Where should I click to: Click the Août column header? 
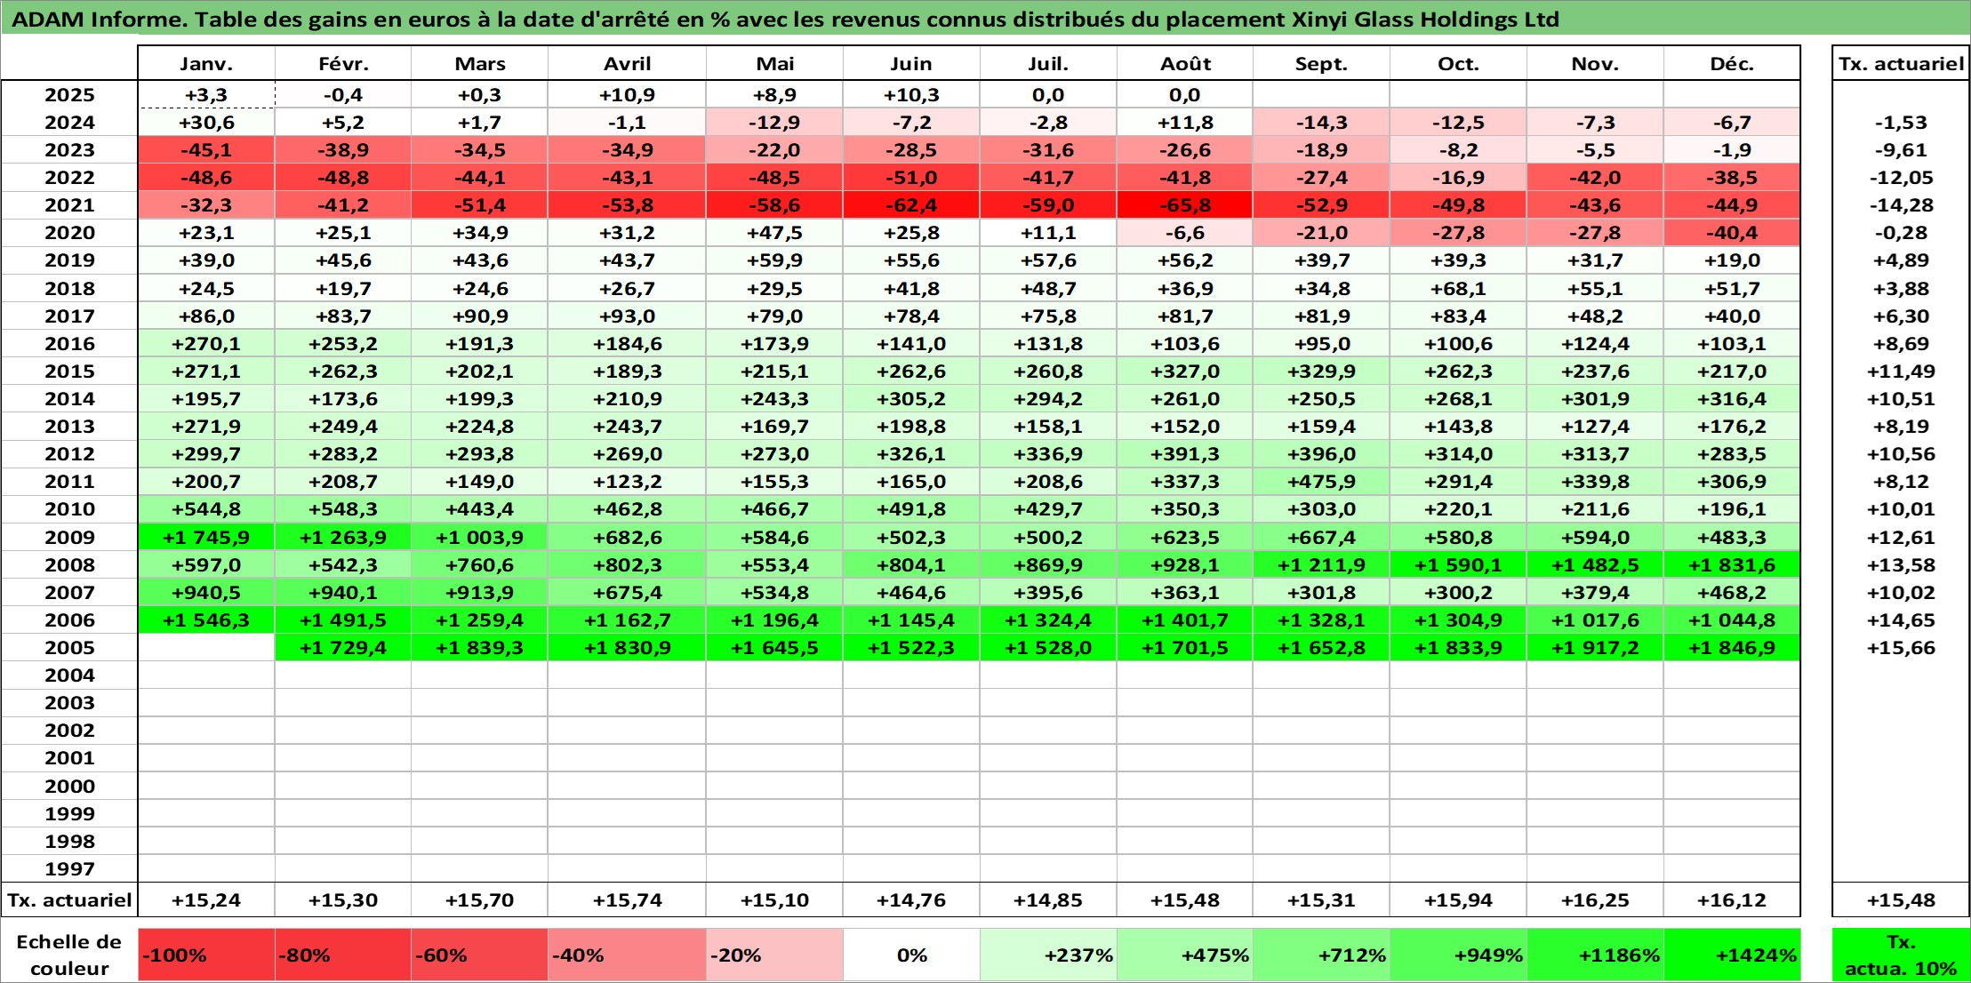(x=1185, y=64)
